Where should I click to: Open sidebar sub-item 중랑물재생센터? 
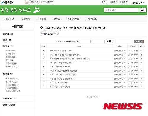pos(12,78)
